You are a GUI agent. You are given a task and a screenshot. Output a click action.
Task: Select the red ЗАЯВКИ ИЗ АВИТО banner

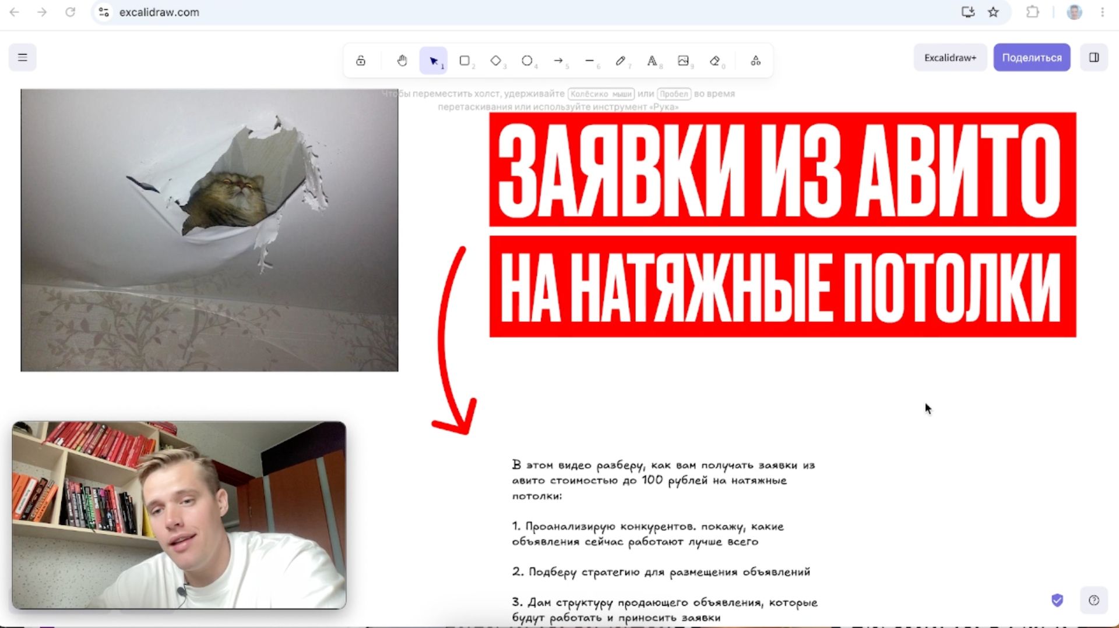point(783,169)
